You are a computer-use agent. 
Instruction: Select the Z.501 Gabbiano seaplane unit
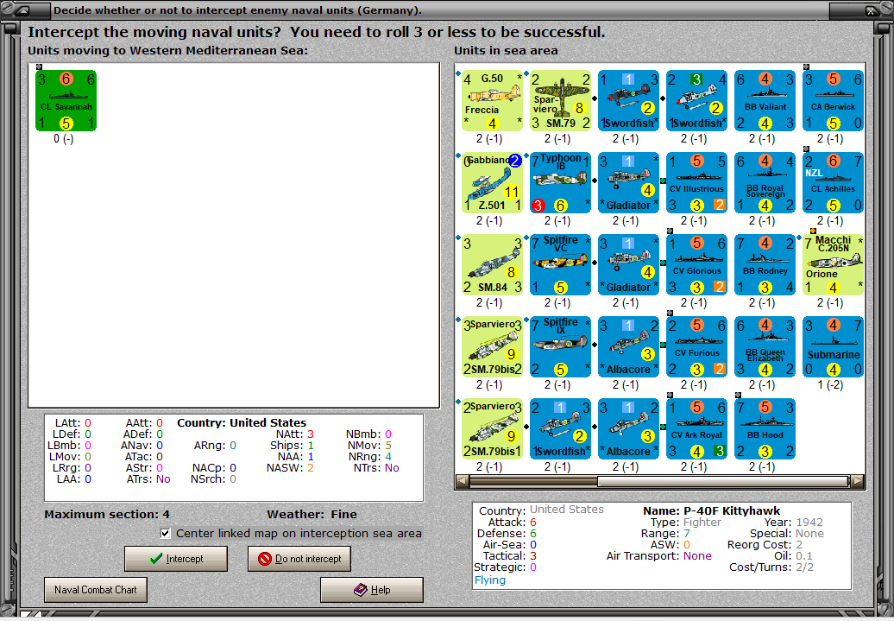[x=492, y=182]
